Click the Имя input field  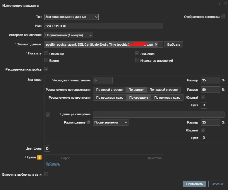pyautogui.click(x=104, y=26)
